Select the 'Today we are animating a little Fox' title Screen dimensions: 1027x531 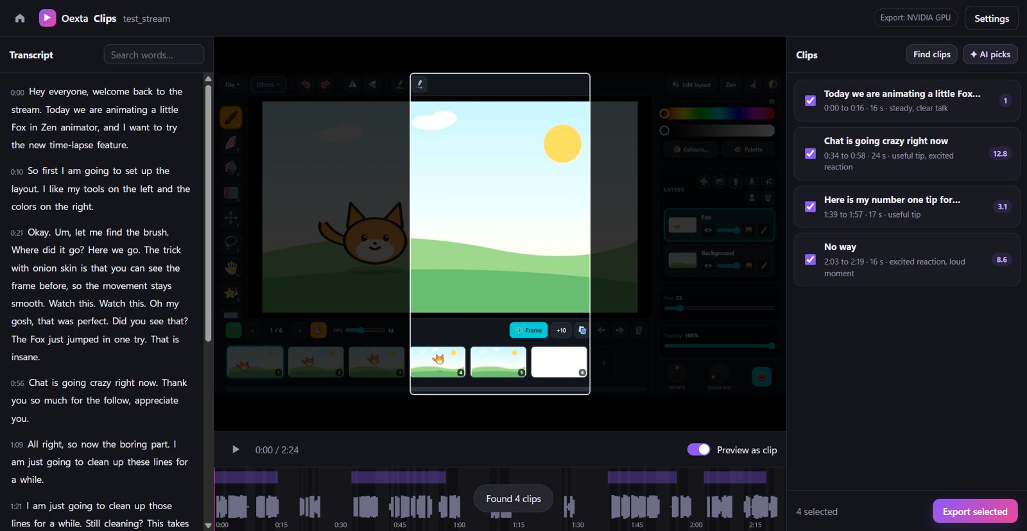coord(902,94)
